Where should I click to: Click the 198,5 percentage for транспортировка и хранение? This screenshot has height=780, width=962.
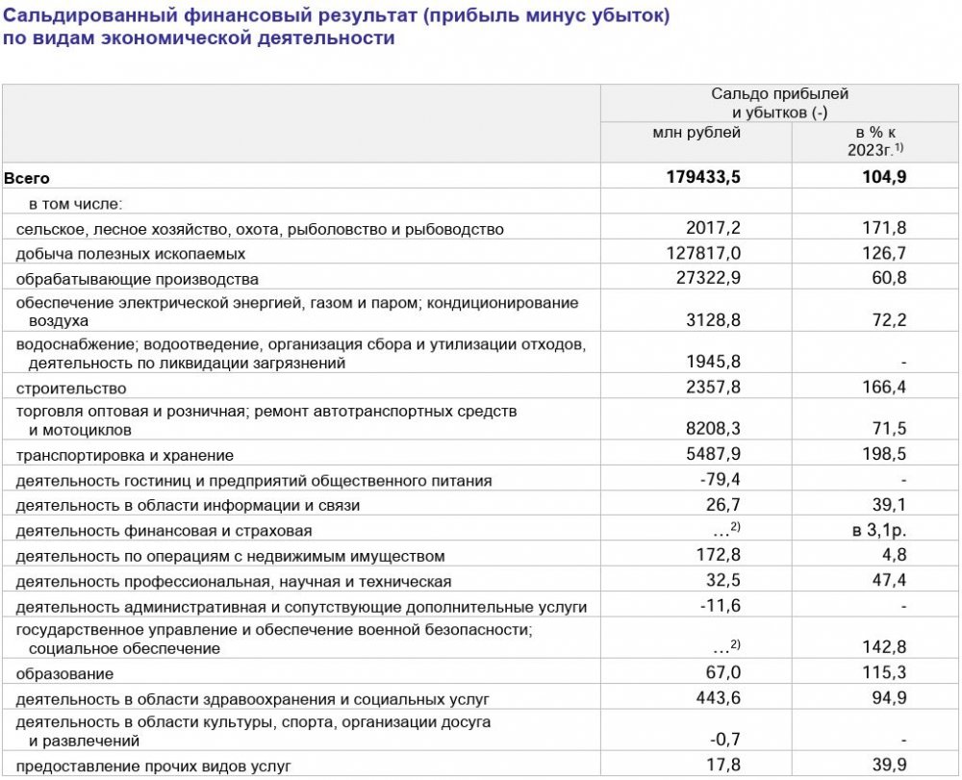[x=885, y=455]
